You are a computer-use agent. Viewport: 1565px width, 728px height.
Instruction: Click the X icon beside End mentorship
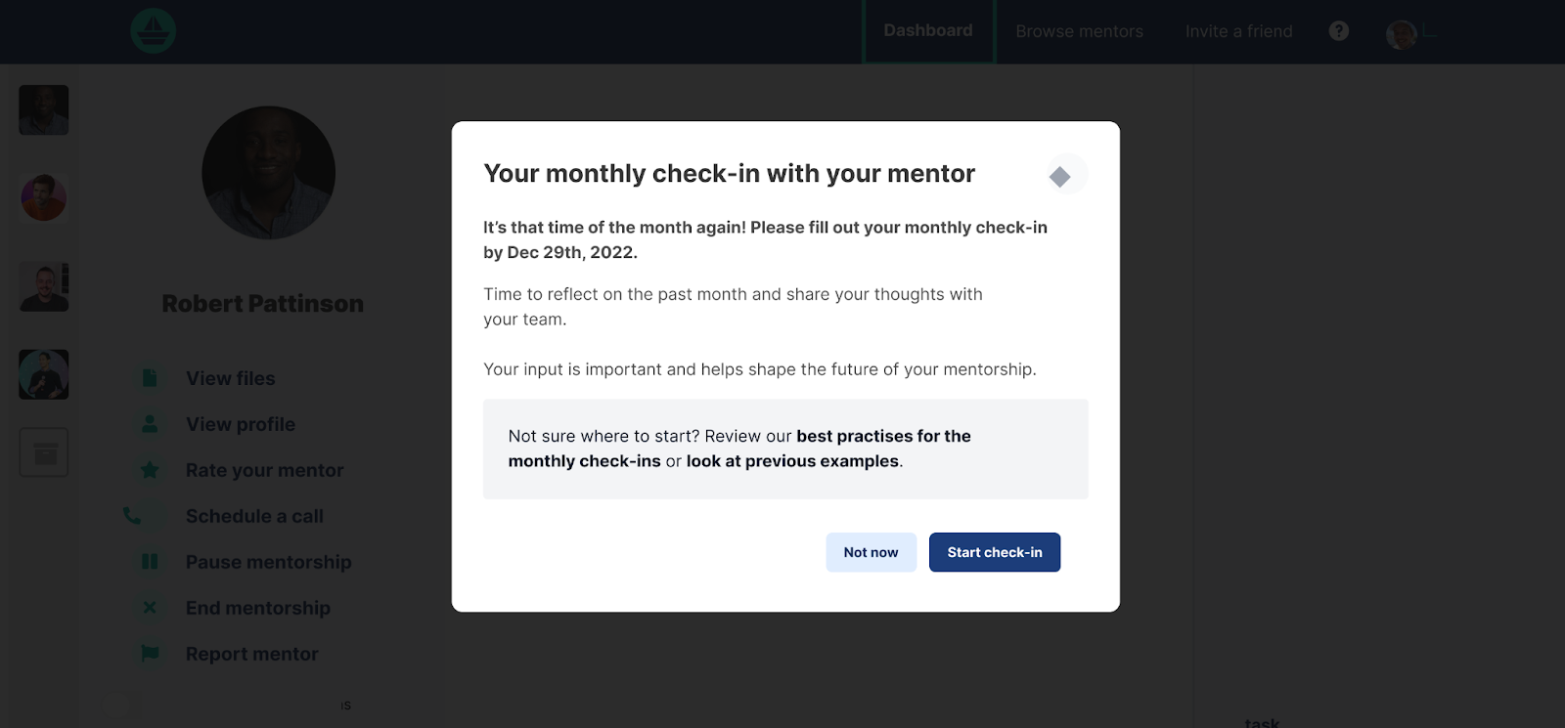150,608
